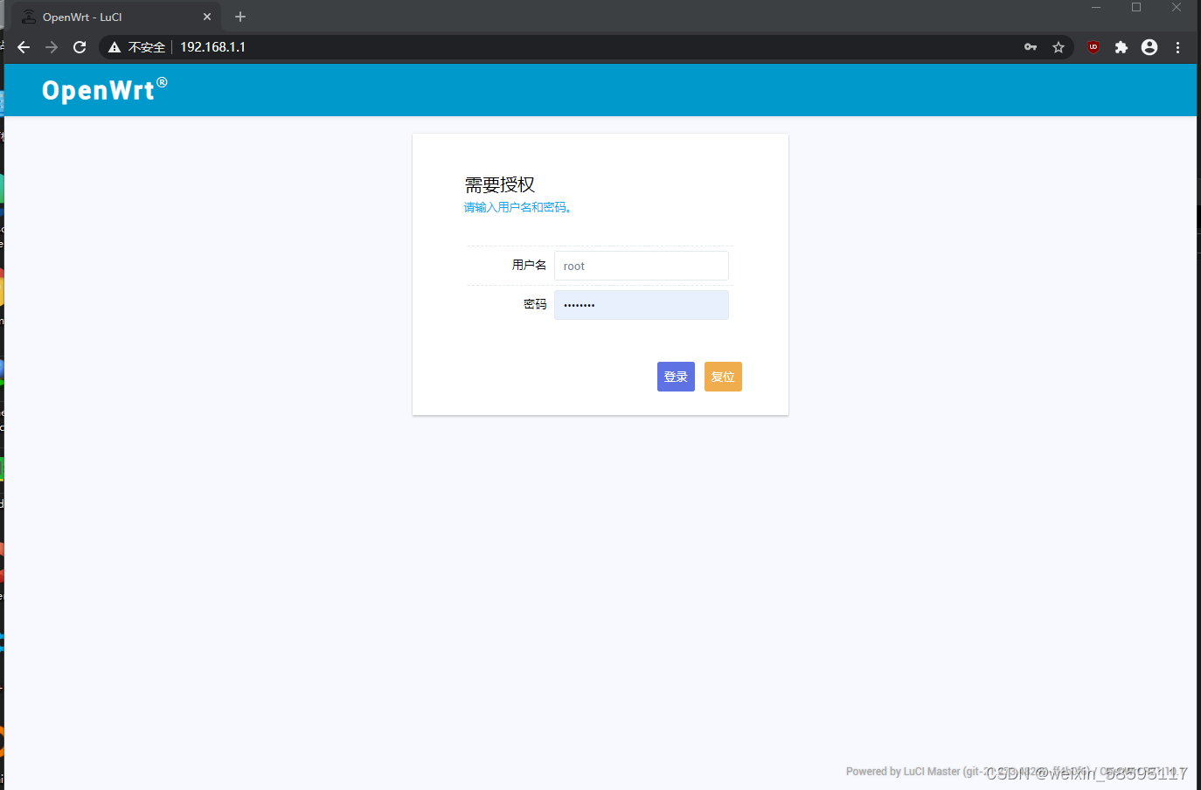Click the blue 登录 login button
The height and width of the screenshot is (790, 1201).
tap(676, 377)
